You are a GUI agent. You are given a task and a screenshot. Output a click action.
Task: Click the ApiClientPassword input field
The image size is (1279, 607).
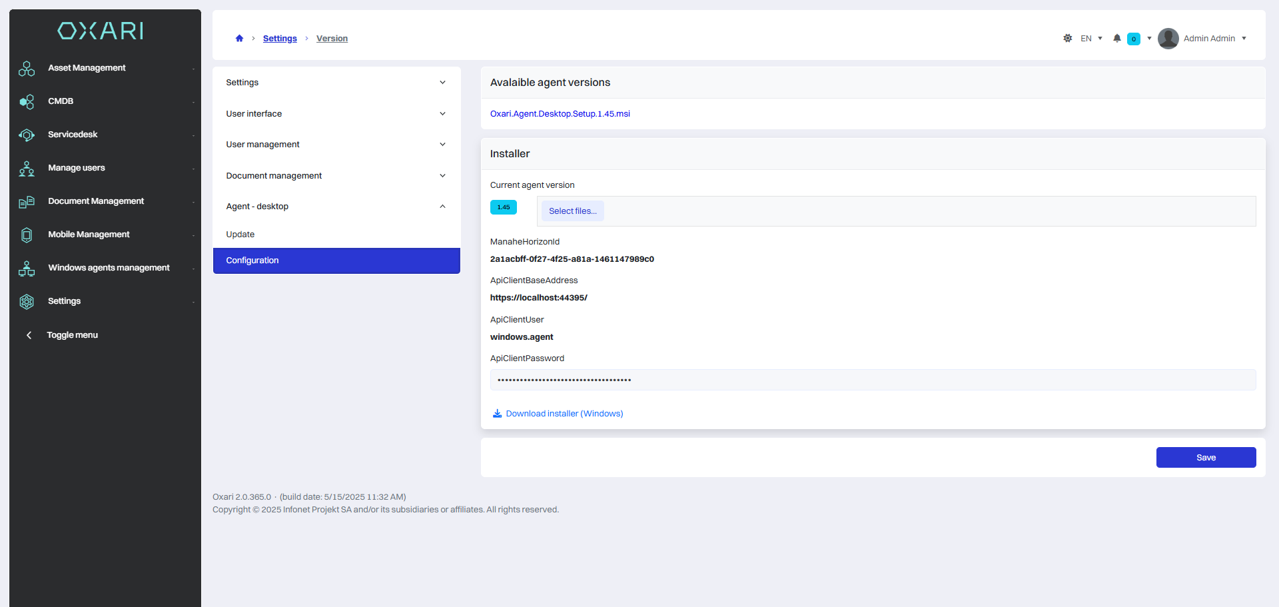[873, 380]
